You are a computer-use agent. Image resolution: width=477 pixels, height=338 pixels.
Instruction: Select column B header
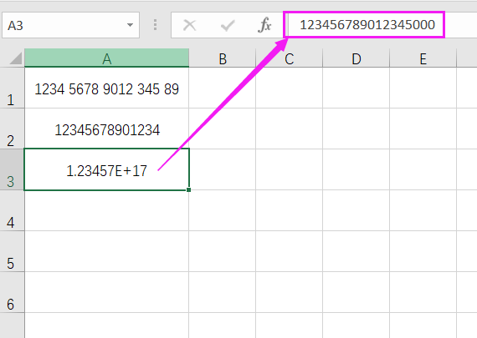pos(223,58)
